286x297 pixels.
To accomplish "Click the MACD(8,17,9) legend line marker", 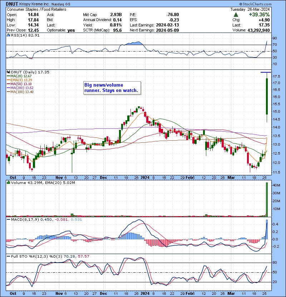I will (x=8, y=220).
